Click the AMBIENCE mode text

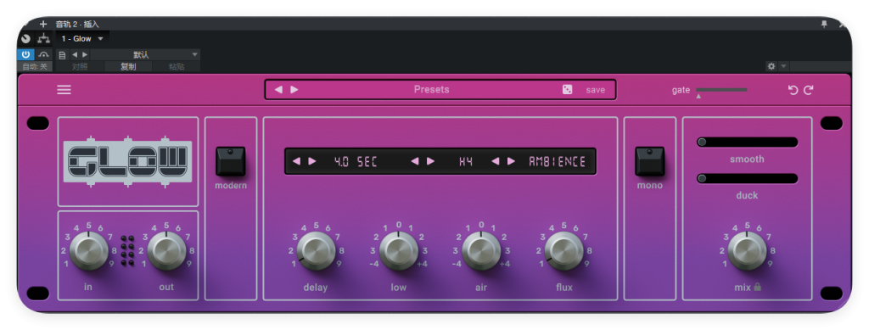[557, 162]
